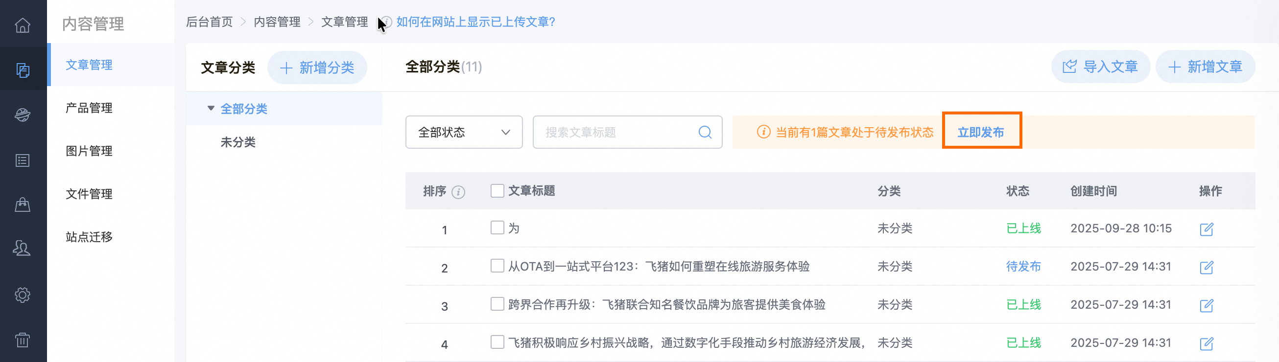Click the edit icon for the 待发布 article
Screen dimensions: 1279x362
[x=1206, y=267]
